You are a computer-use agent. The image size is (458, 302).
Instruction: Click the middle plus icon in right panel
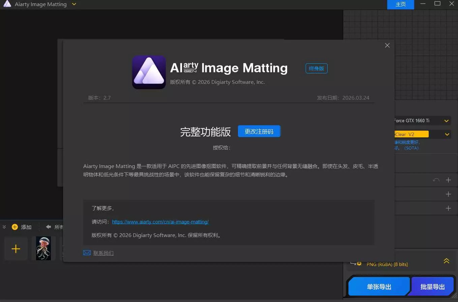click(x=448, y=194)
